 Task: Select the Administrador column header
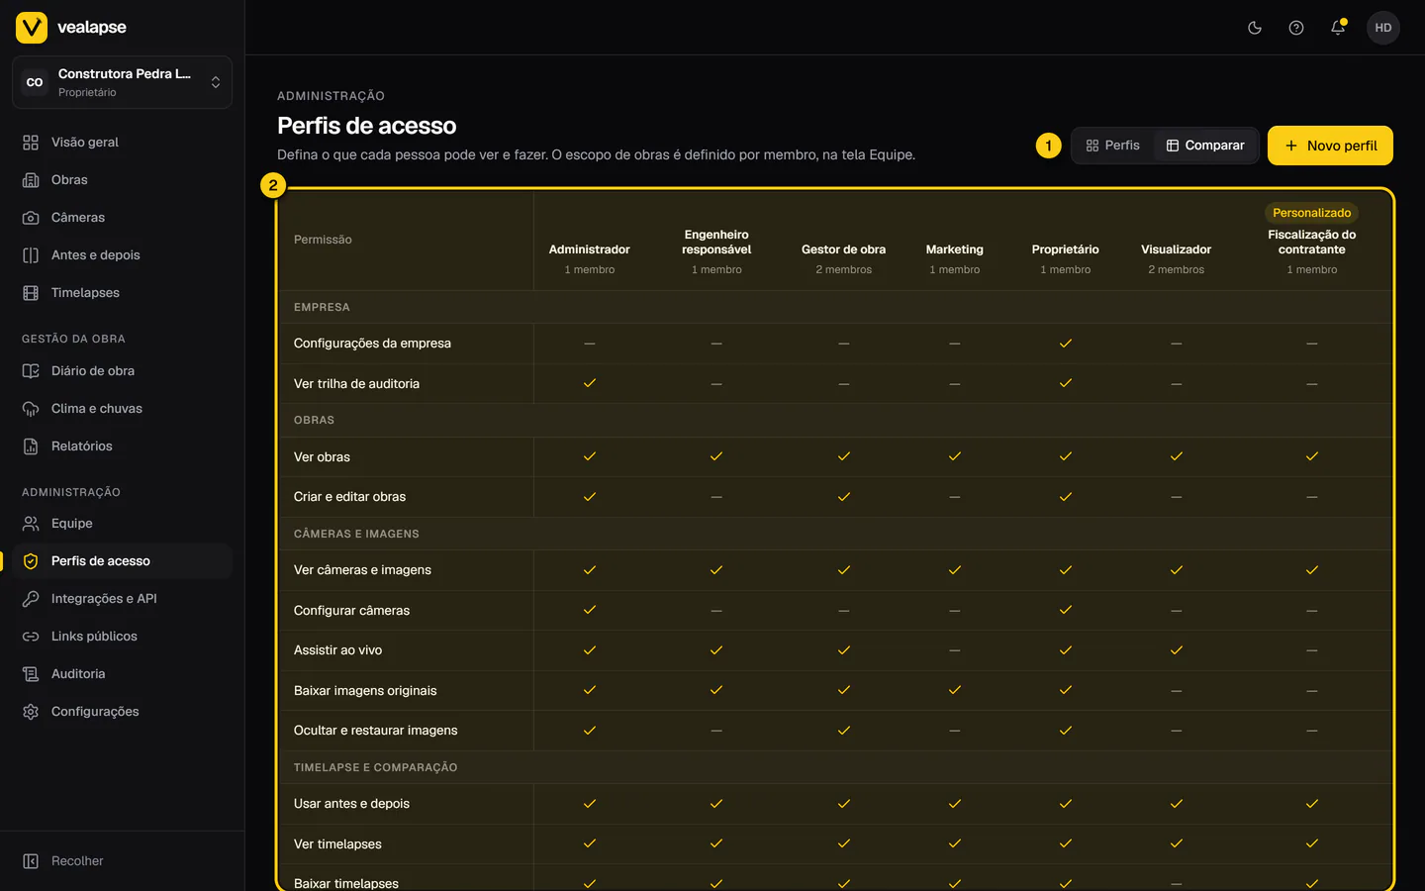click(x=590, y=249)
